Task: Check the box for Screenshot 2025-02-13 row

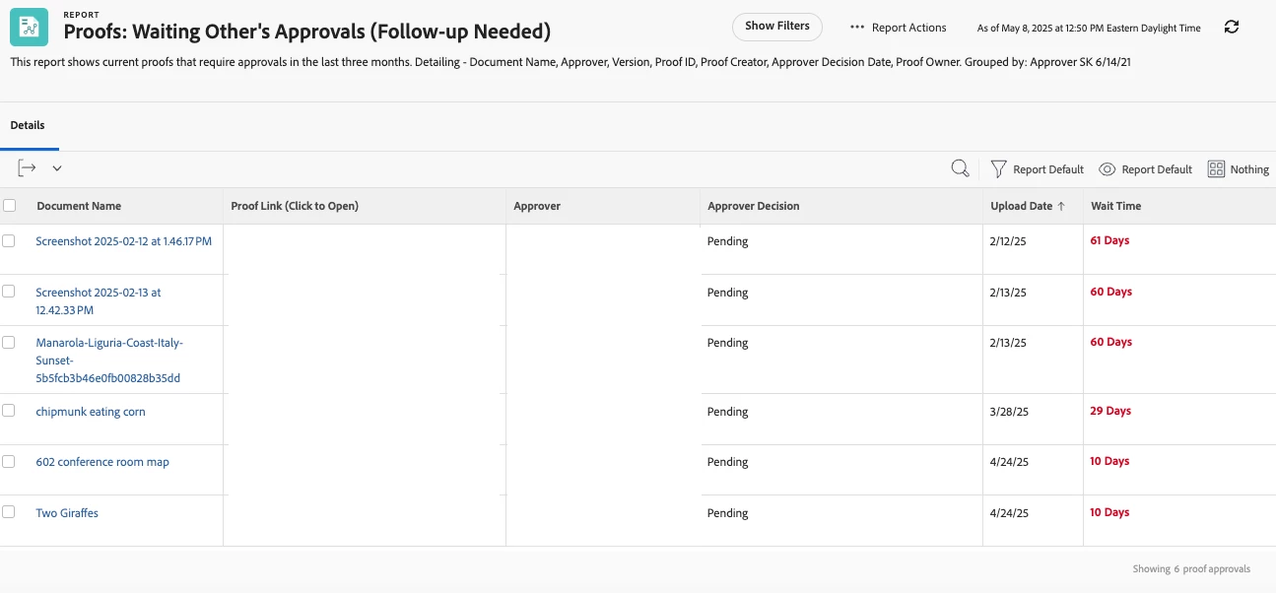Action: point(9,292)
